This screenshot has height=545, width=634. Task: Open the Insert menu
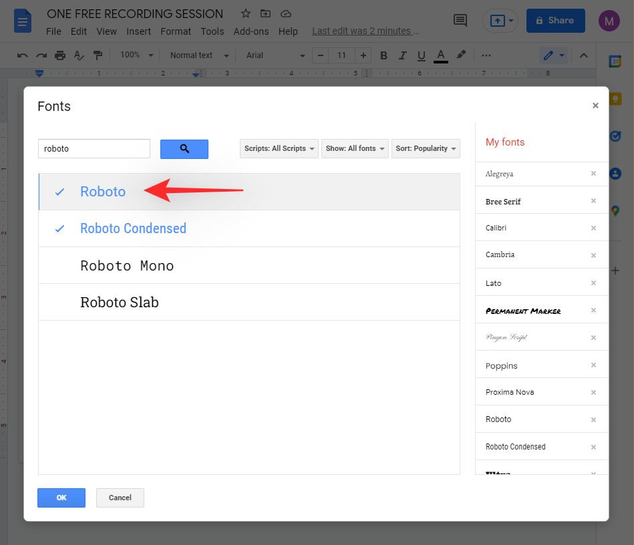(x=138, y=31)
